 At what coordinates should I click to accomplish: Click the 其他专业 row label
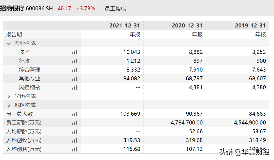[x=30, y=79]
